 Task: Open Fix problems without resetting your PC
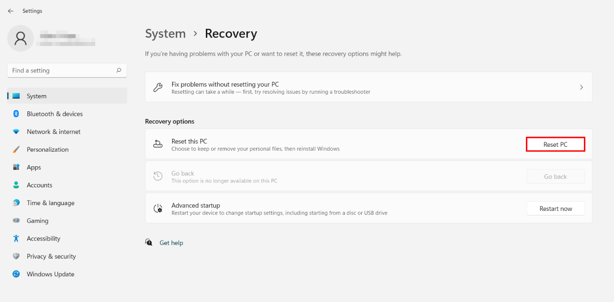click(x=369, y=87)
